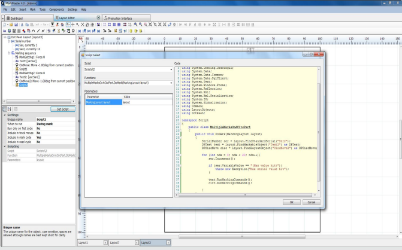Switch to the Dashboard tab
The height and width of the screenshot is (250, 402).
tap(28, 18)
